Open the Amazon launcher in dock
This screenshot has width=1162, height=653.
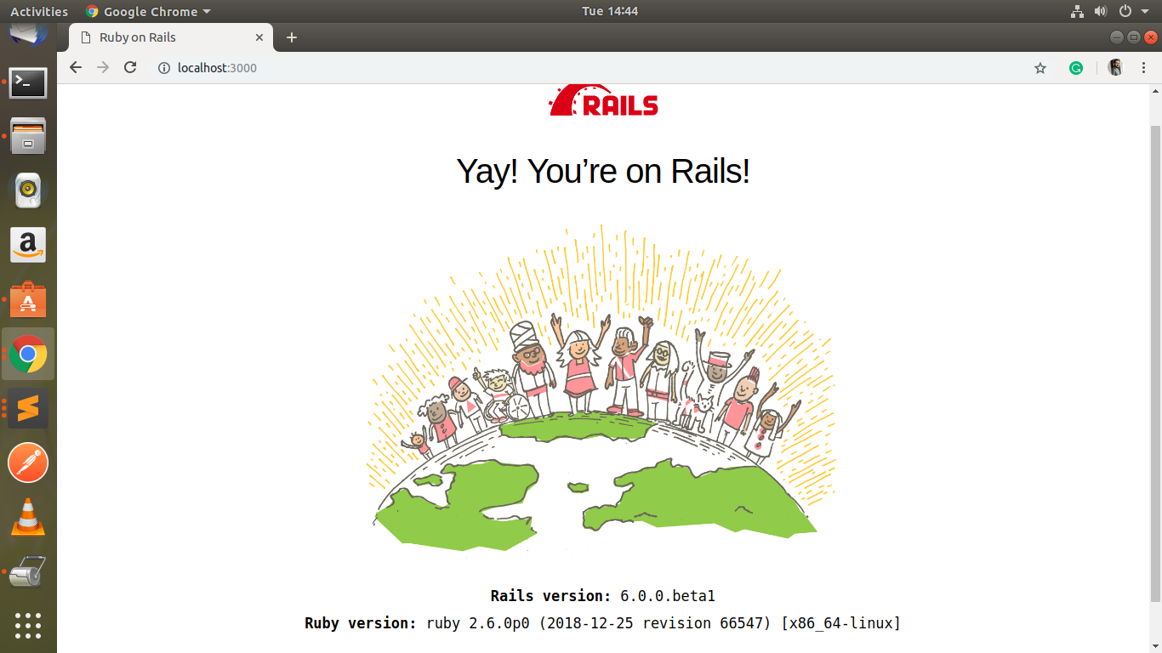pos(28,245)
